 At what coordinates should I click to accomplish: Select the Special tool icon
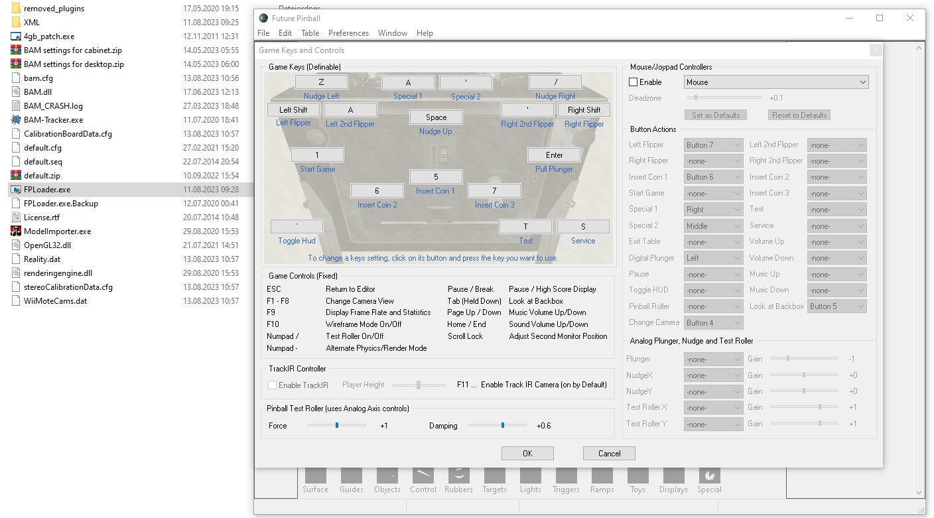click(x=710, y=475)
